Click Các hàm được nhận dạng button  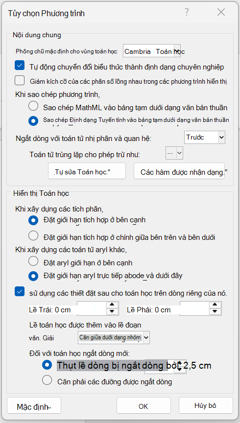pyautogui.click(x=179, y=171)
